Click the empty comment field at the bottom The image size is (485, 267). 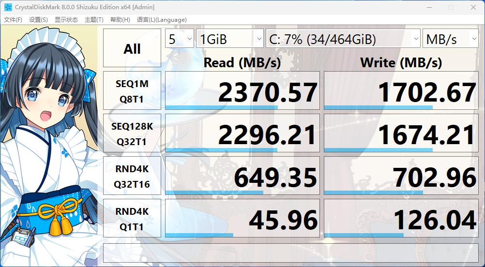(291, 252)
